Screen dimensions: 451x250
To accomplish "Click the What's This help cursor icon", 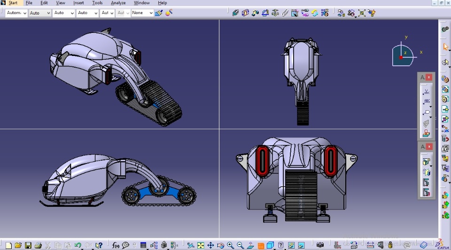I will point(99,245).
